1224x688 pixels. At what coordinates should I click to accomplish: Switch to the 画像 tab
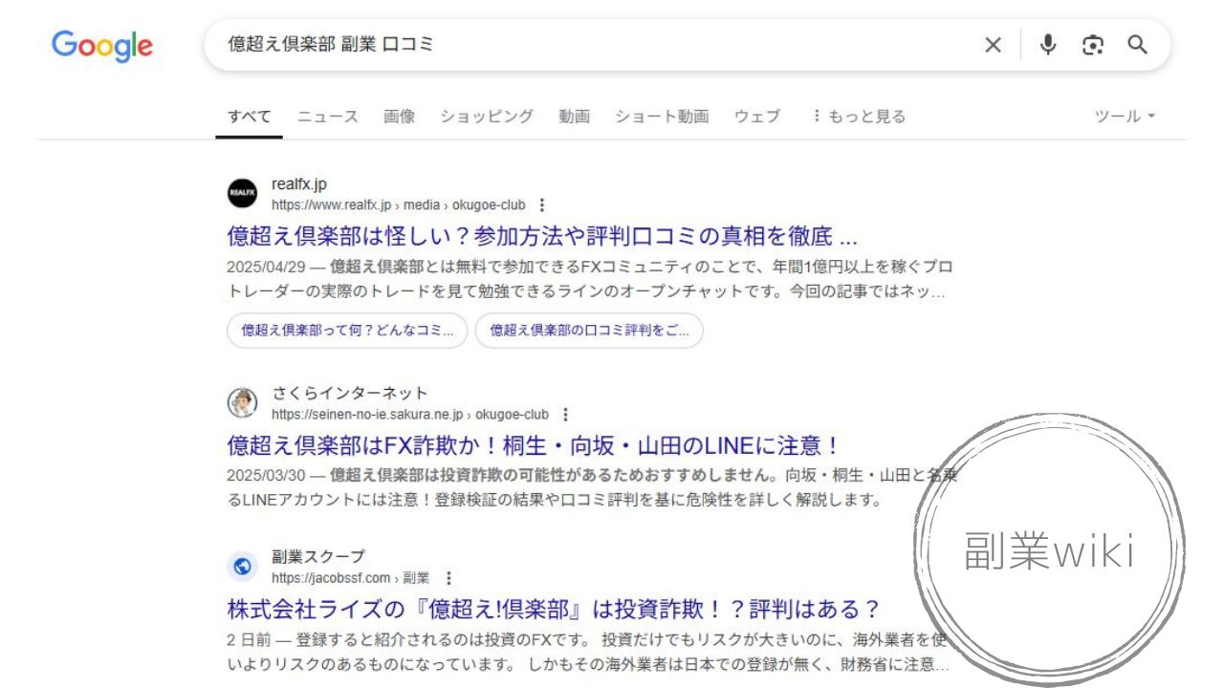tap(399, 117)
